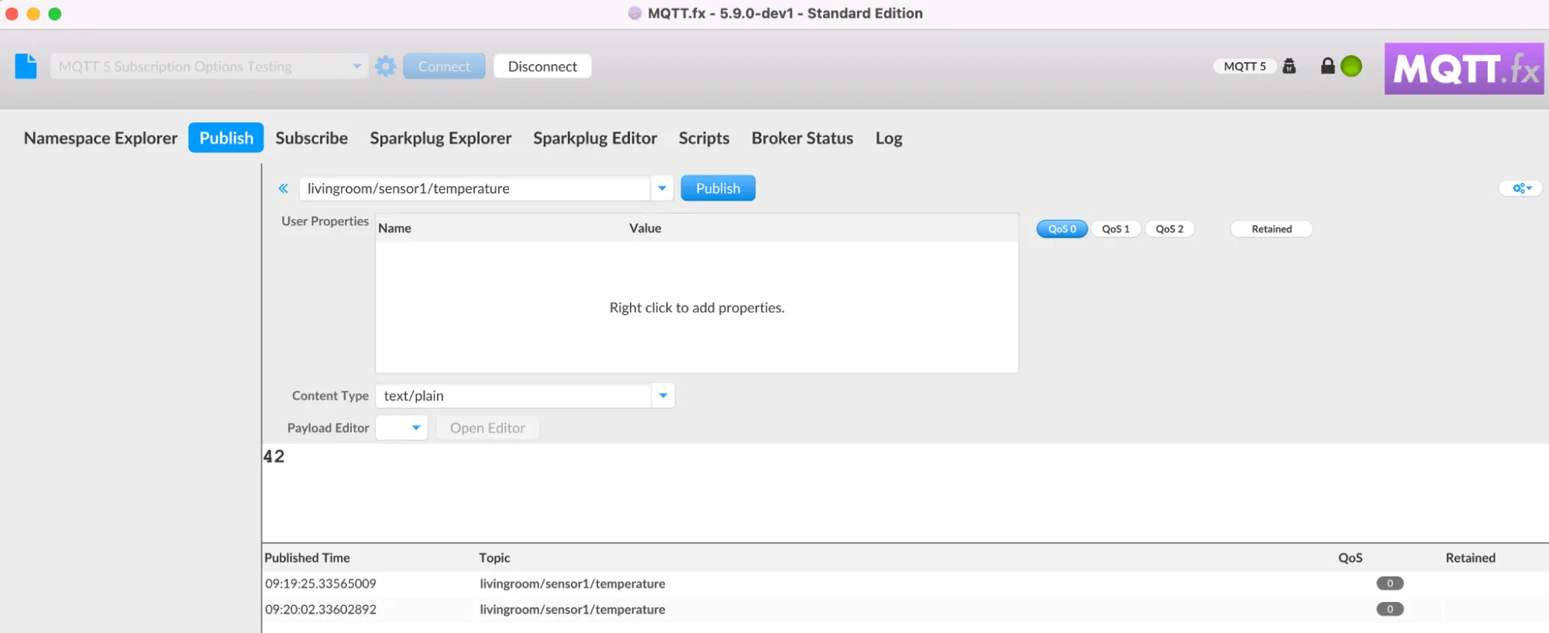Viewport: 1549px width, 633px height.
Task: Open the Payload Editor dropdown
Action: pos(401,428)
